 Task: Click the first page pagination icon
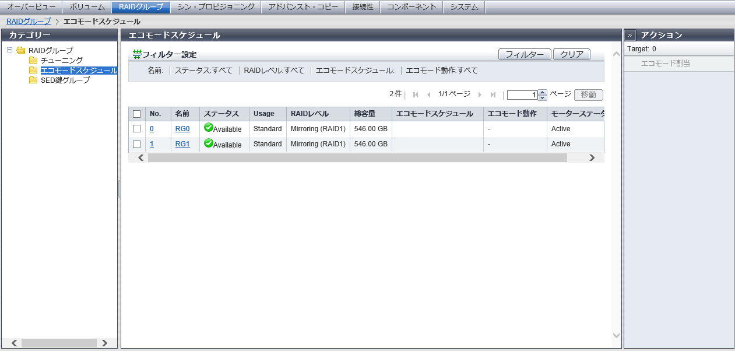416,95
